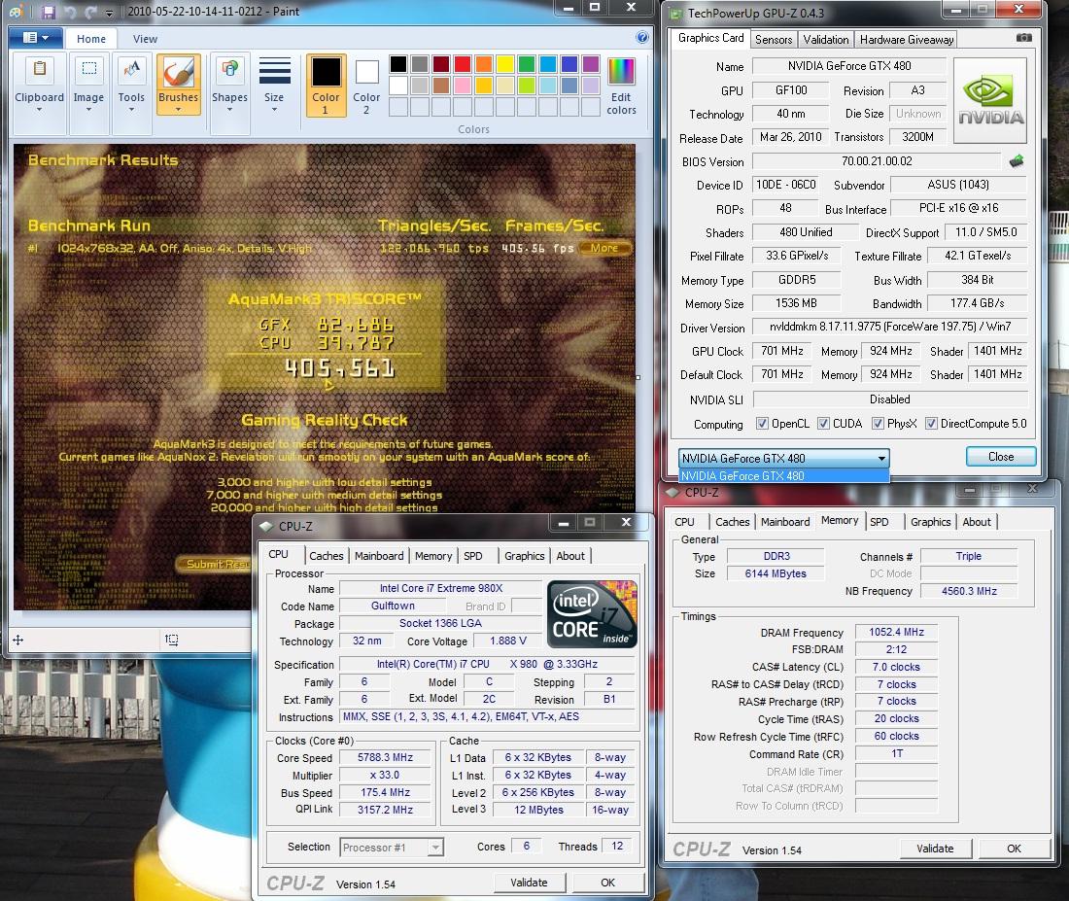1069x901 pixels.
Task: Pick the green palette color
Action: [x=527, y=64]
